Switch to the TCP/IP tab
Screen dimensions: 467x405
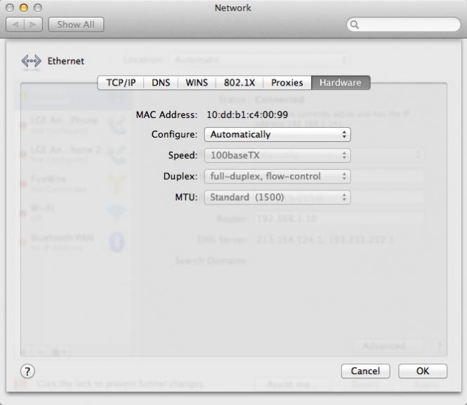(x=121, y=82)
